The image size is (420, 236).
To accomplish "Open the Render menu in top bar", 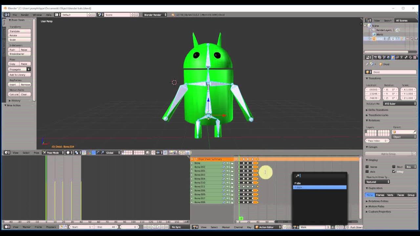I will tap(25, 15).
